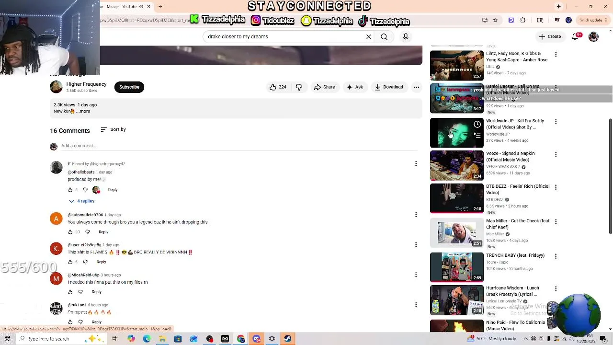Open TRENCH BABY feat. Fridayy video
Image resolution: width=613 pixels, height=345 pixels.
pyautogui.click(x=457, y=267)
